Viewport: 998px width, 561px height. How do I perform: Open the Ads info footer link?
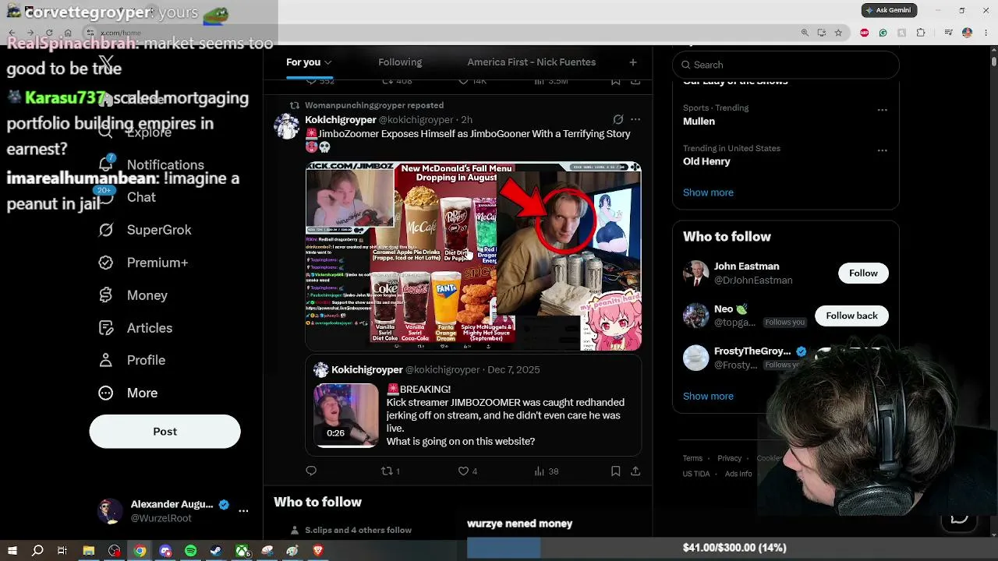tap(738, 474)
